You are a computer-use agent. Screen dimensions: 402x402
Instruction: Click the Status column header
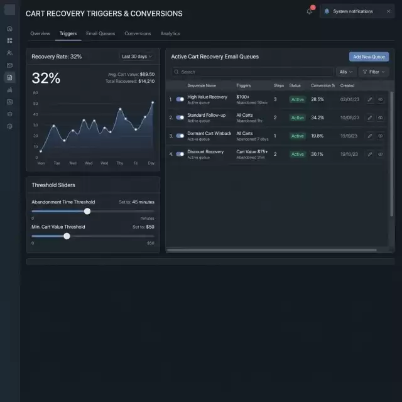[x=295, y=85]
